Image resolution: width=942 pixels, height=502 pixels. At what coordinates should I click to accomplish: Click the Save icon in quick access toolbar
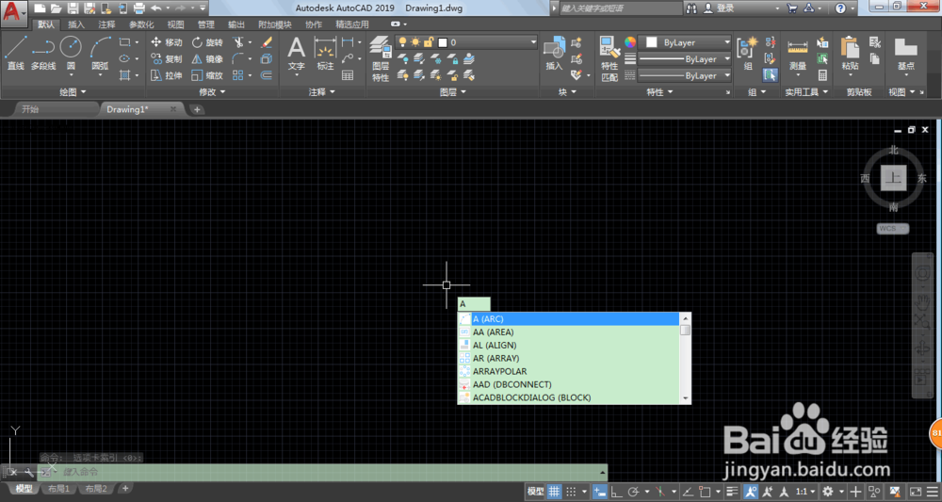[73, 8]
